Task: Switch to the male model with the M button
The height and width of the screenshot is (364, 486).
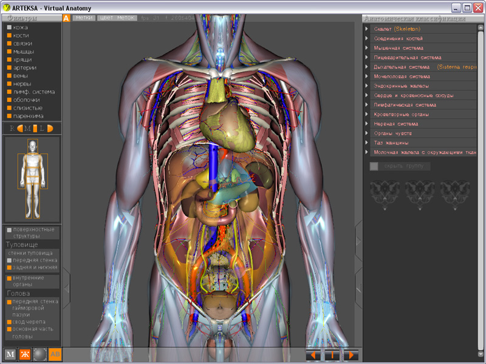Action: pyautogui.click(x=10, y=354)
